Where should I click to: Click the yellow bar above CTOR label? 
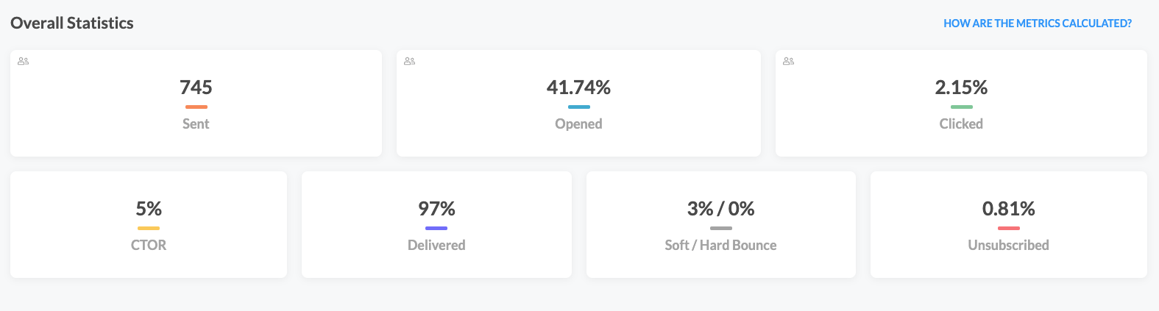tap(149, 229)
